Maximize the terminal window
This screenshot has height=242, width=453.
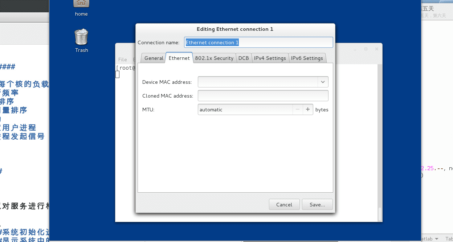point(366,49)
